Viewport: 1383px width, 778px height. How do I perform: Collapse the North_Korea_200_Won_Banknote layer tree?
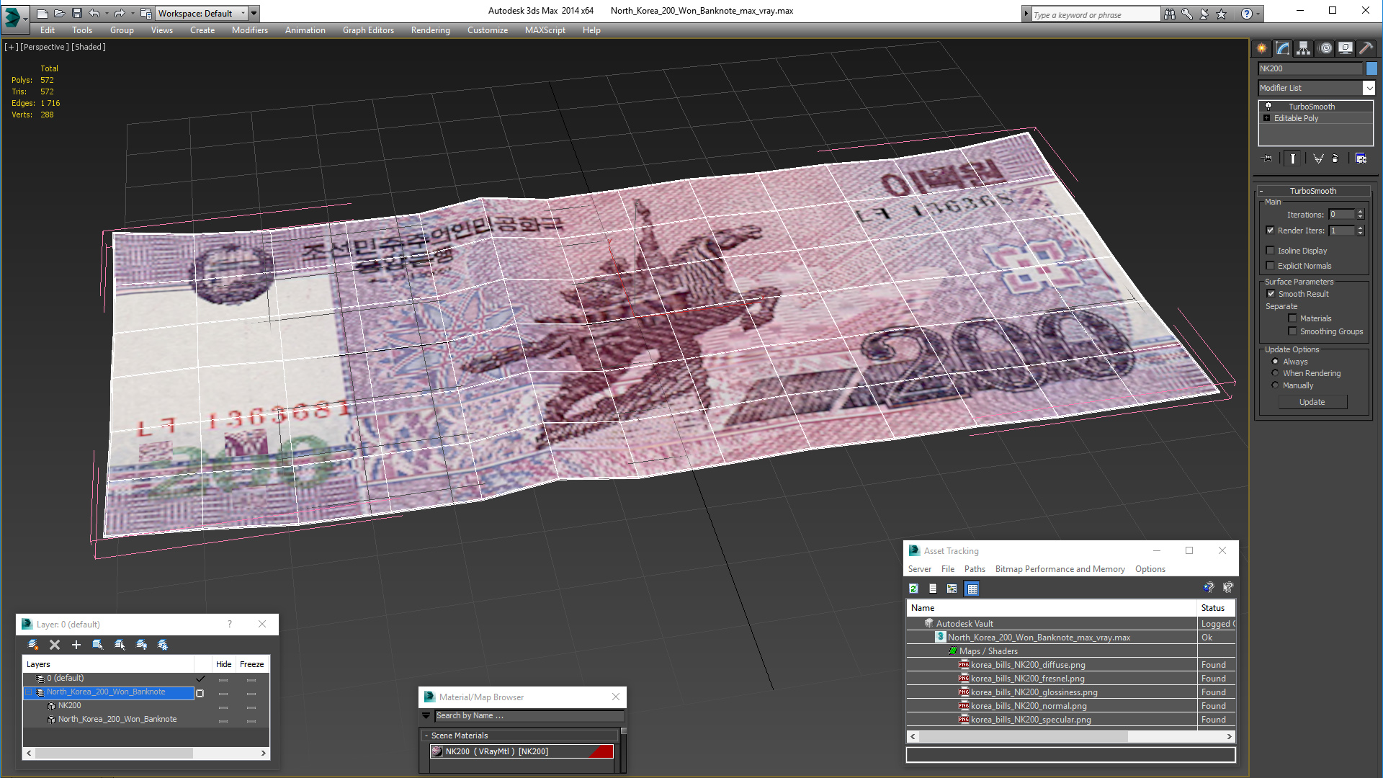pos(29,692)
